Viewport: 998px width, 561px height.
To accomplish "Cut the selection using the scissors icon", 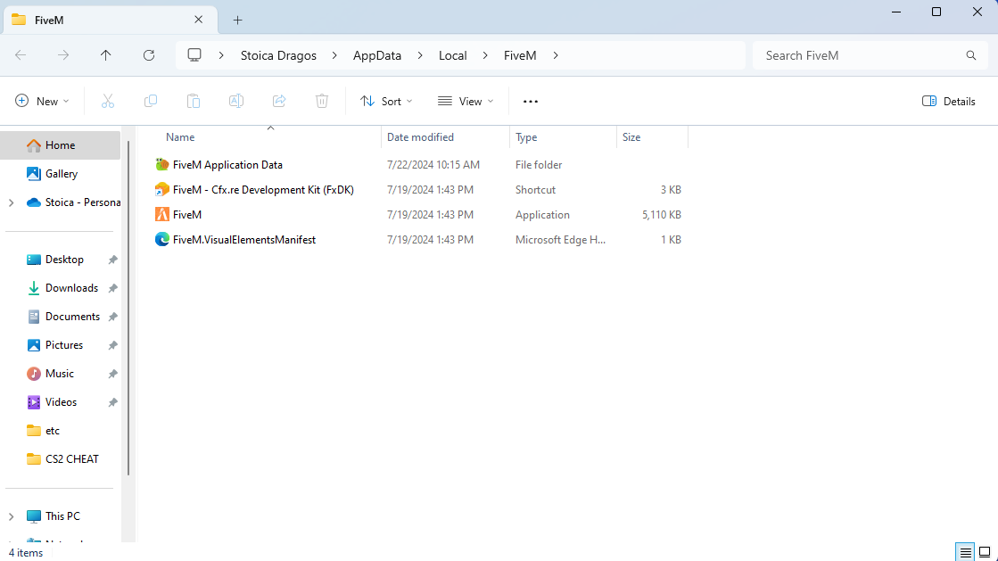I will [x=107, y=101].
